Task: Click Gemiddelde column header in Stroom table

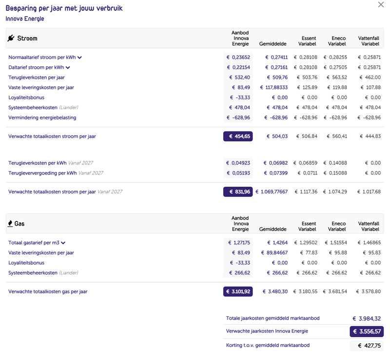Action: [273, 44]
